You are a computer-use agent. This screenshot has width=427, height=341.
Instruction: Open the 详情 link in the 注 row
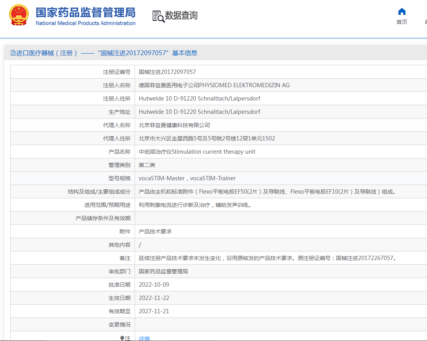[144, 338]
